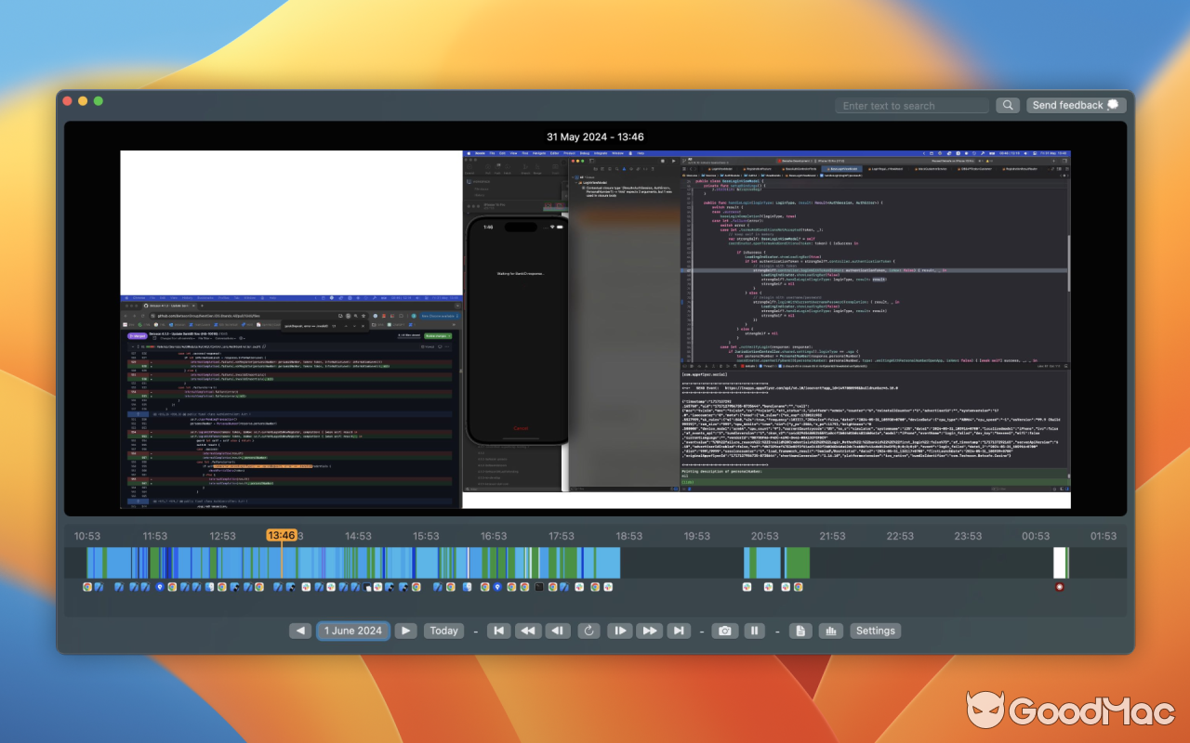Click the camera capture icon in the toolbar
This screenshot has width=1190, height=743.
coord(724,631)
